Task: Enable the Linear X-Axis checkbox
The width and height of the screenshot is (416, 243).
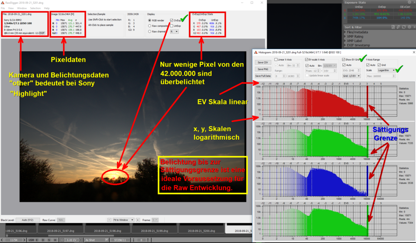Action: point(276,59)
